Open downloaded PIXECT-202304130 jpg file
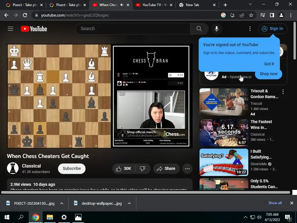 pyautogui.click(x=30, y=203)
